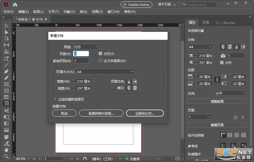Expand 出血和辅助信息区 section
Viewport: 254px width, 162px height.
click(55, 99)
